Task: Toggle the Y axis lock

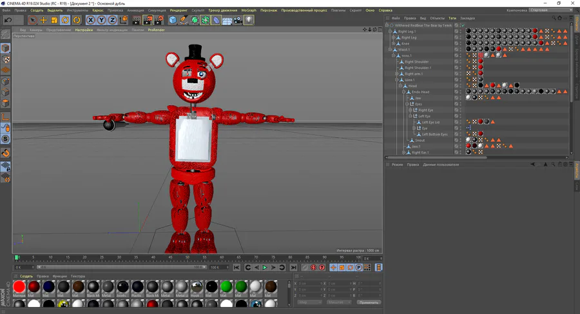Action: click(x=101, y=20)
